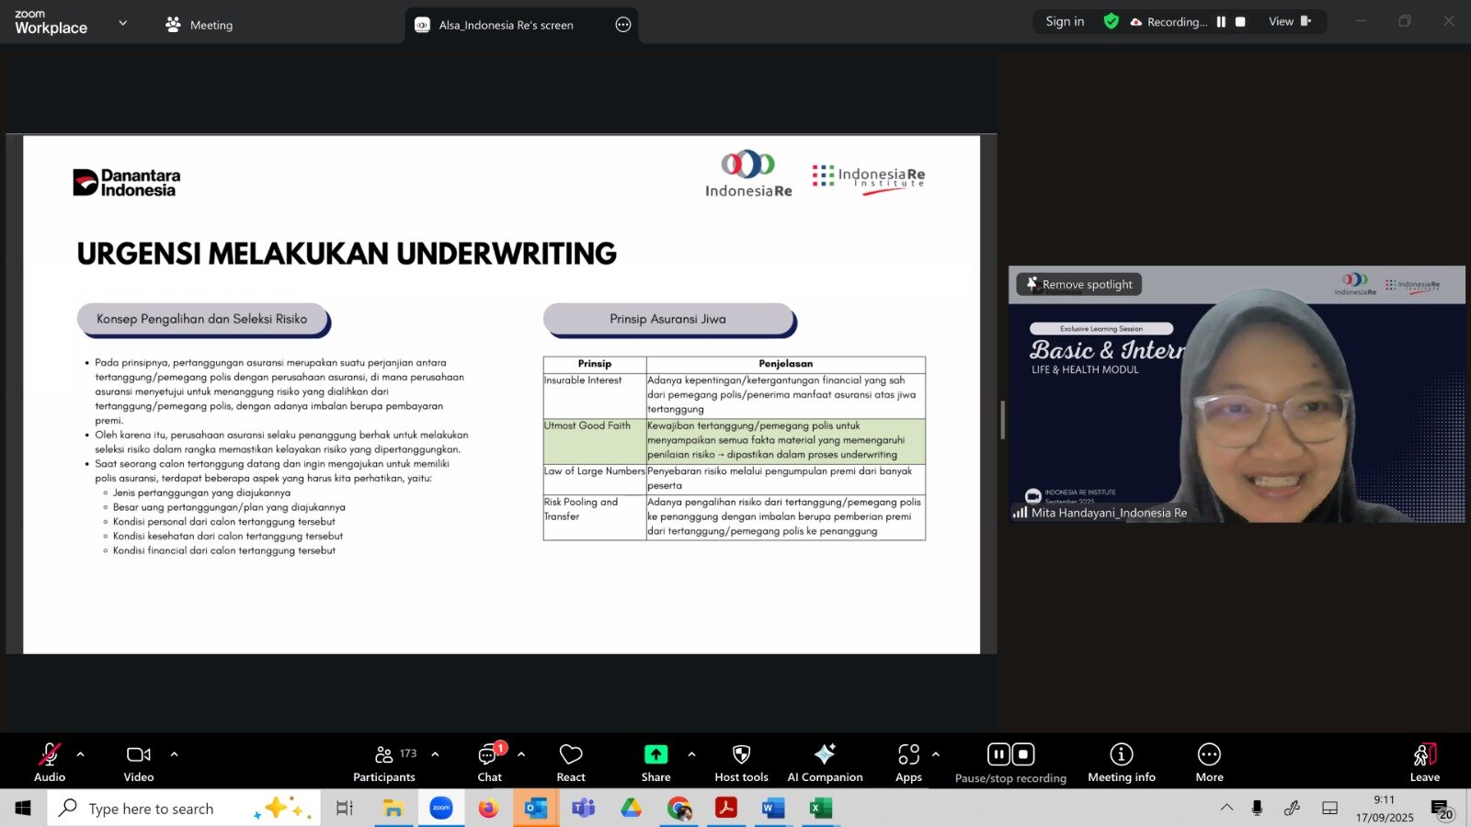Image resolution: width=1471 pixels, height=827 pixels.
Task: Click the Sign in button
Action: pos(1065,22)
